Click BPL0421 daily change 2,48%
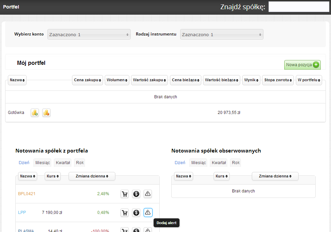 (x=103, y=194)
